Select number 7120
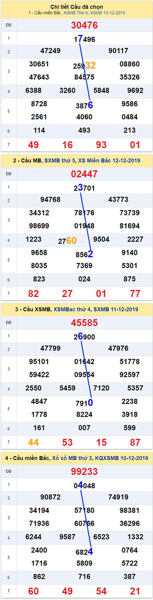The width and height of the screenshot is (153, 600). [101, 388]
